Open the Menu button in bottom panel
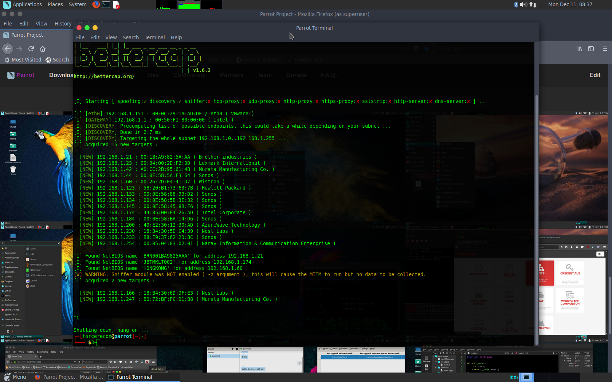Image resolution: width=612 pixels, height=382 pixels. tap(15, 377)
